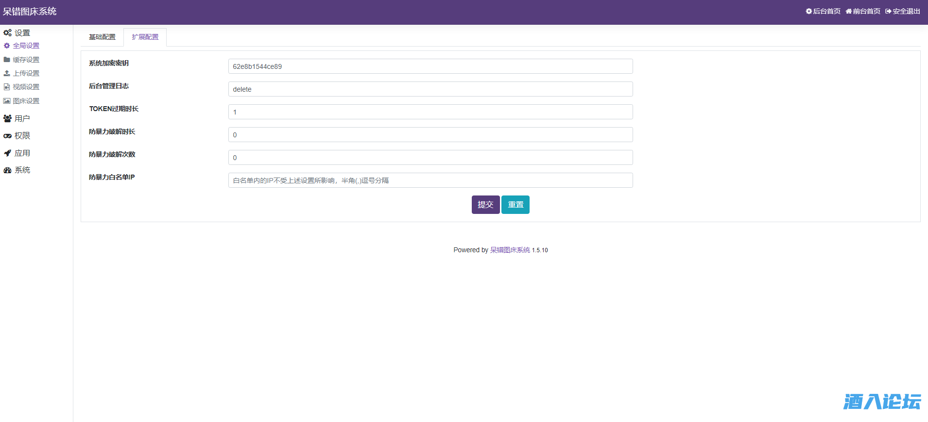Click the dashboard icon next to 系统
928x422 pixels.
(7, 170)
